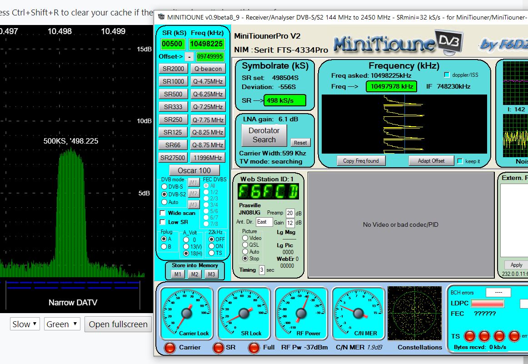Viewport: 528px width, 364px height.
Task: Tune to Q-4.75MHz preset
Action: point(208,81)
